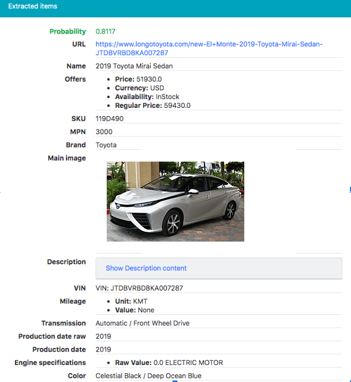Screen dimensions: 351x382
Task: Click the Mileage Unit KMT entry
Action: click(x=131, y=301)
